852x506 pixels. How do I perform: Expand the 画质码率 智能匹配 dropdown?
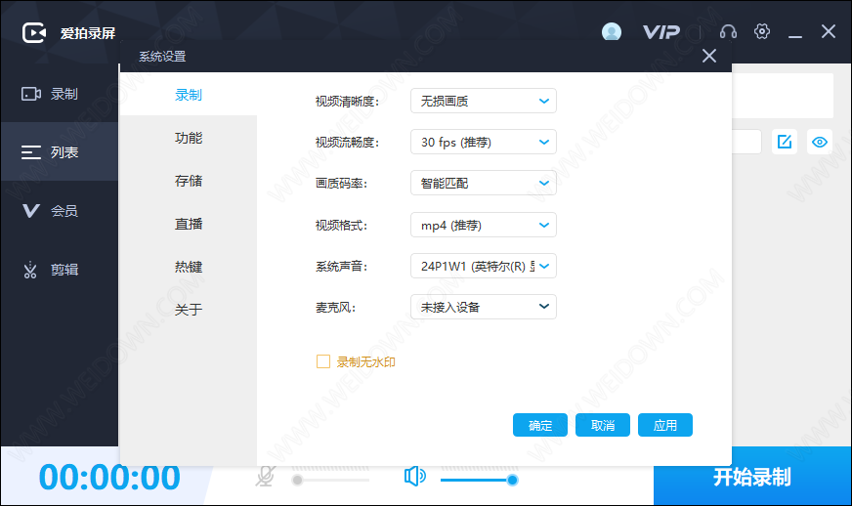483,184
